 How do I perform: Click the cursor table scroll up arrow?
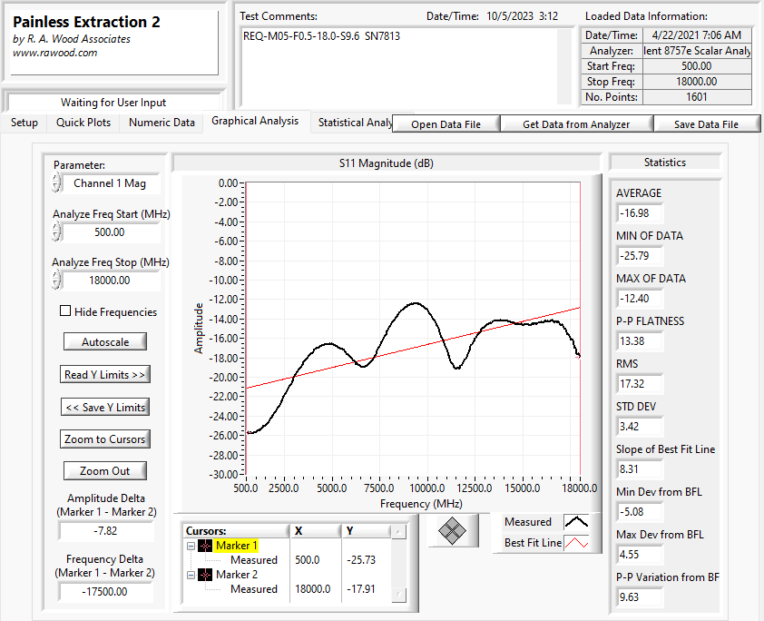point(398,532)
